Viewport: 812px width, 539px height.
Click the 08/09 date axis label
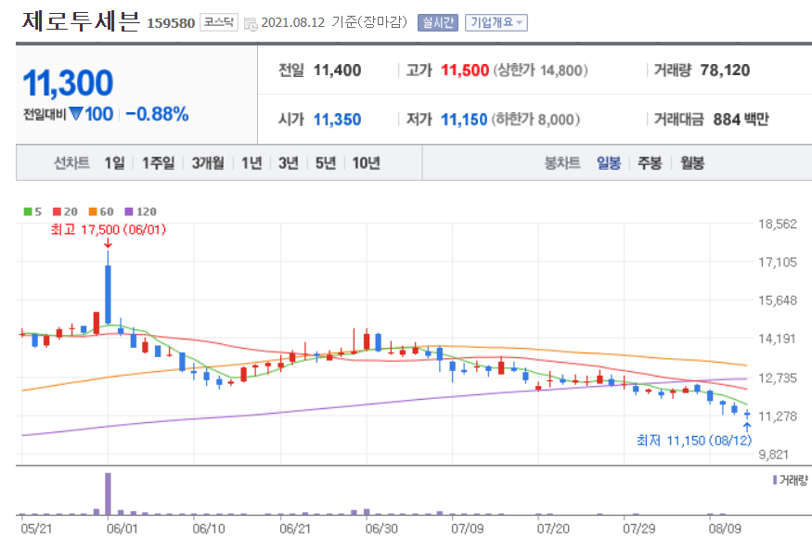pos(725,529)
